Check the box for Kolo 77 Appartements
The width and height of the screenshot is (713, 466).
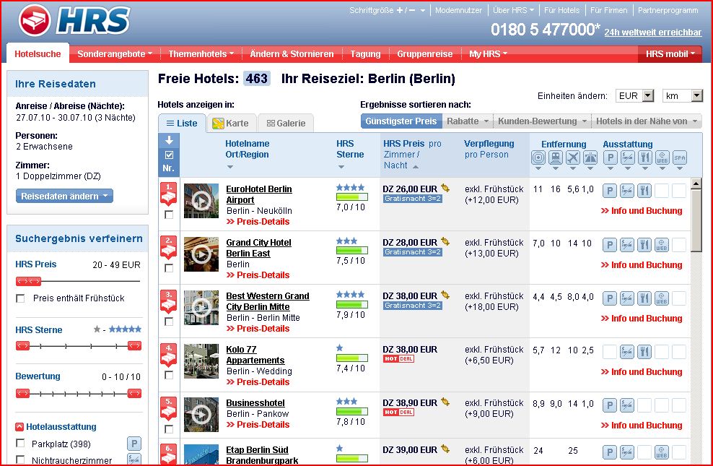tap(169, 375)
